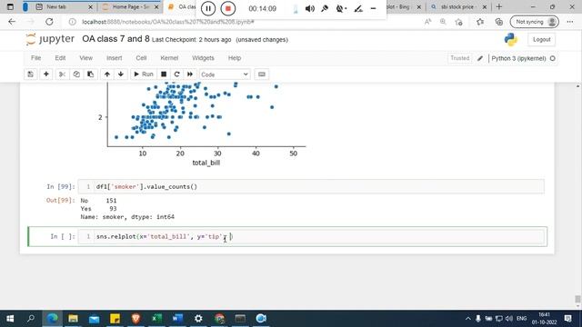
Task: Click the pencil edit-mode indicator
Action: pos(480,58)
